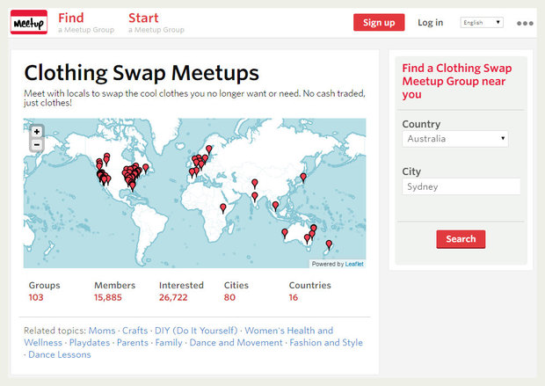Click the map pin in East Africa
The width and height of the screenshot is (545, 386).
click(x=222, y=208)
